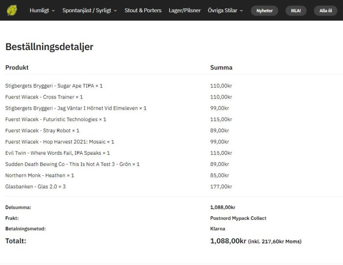343x265 pixels.
Task: Select the Betalningsmetod label
Action: pyautogui.click(x=25, y=229)
